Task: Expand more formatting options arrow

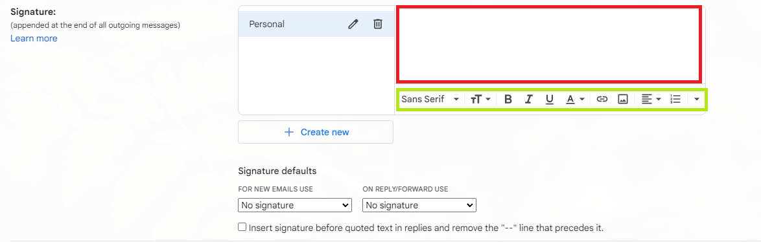Action: point(696,99)
